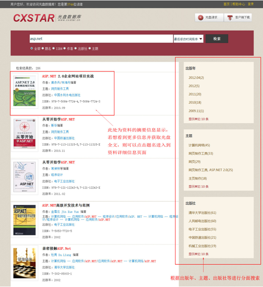Click the asp.net search input field
Screen dimensions: 263x287
tap(101, 39)
